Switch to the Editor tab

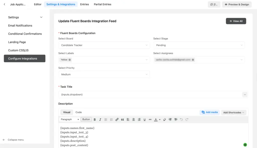[38, 5]
